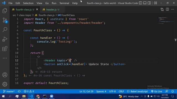Change file encoding UTF-8
177x99 pixels.
pyautogui.click(x=112, y=91)
